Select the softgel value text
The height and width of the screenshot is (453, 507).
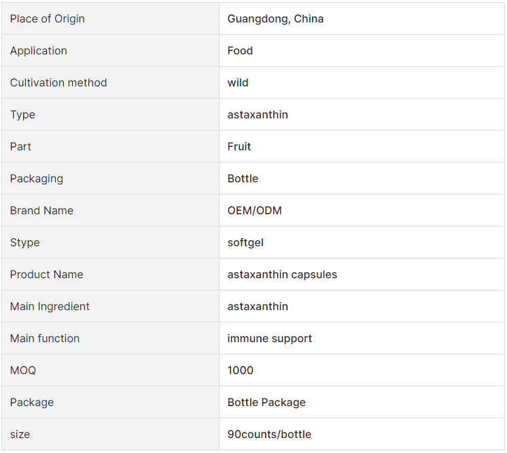245,243
